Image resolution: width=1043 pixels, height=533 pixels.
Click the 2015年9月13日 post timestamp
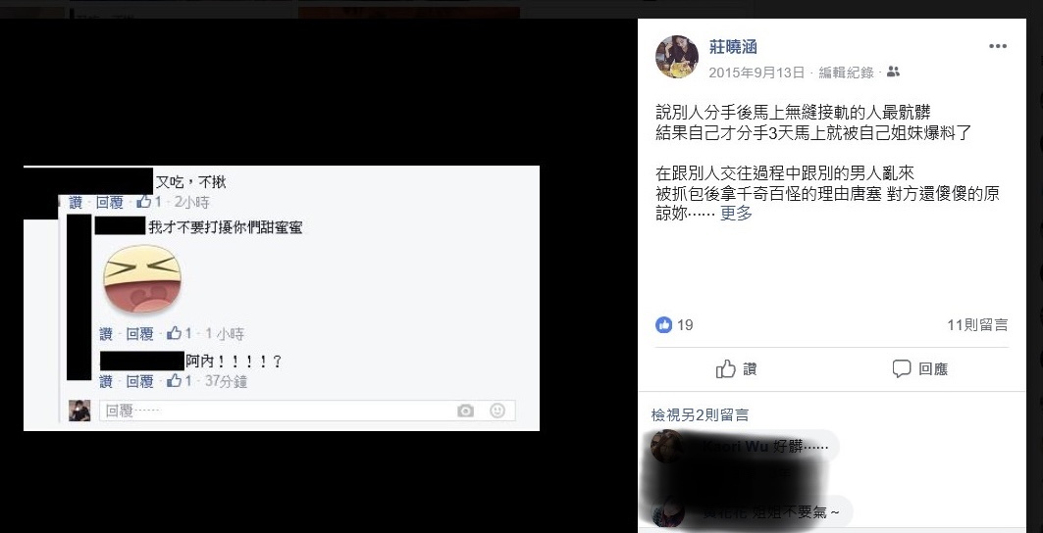coord(756,73)
